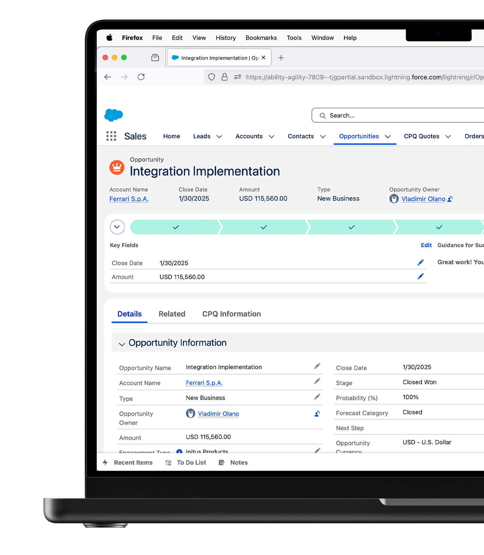Click the Engagement Type info icon
The height and width of the screenshot is (555, 484).
click(179, 451)
